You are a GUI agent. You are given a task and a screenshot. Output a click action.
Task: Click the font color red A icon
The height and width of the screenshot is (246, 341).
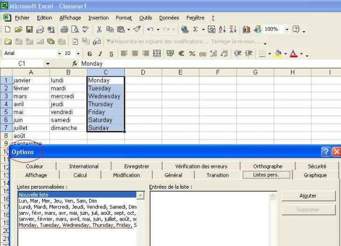tap(293, 54)
